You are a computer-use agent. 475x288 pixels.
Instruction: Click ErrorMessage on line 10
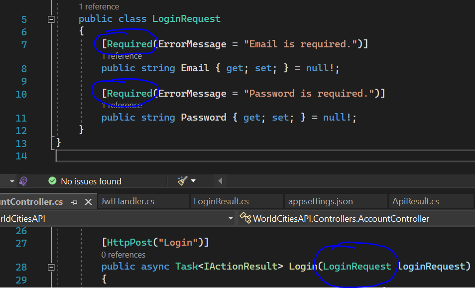click(192, 93)
